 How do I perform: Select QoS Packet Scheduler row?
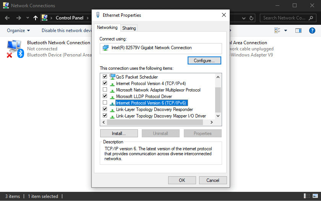137,77
